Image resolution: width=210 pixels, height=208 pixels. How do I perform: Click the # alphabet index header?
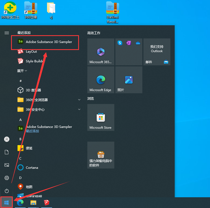tap(20, 81)
